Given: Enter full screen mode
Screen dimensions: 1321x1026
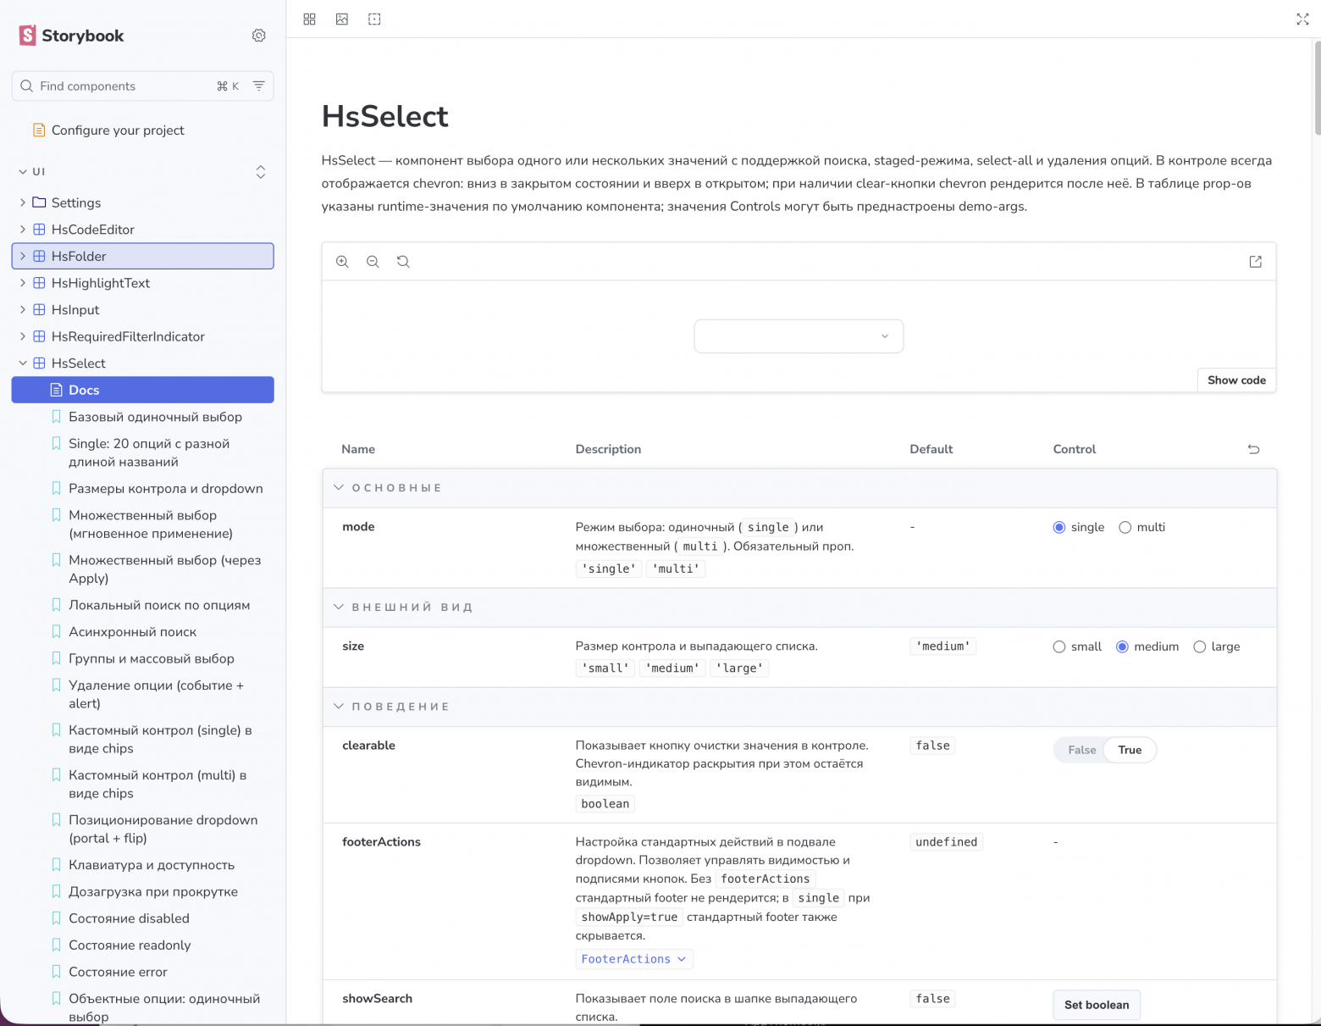Looking at the screenshot, I should coord(1302,19).
